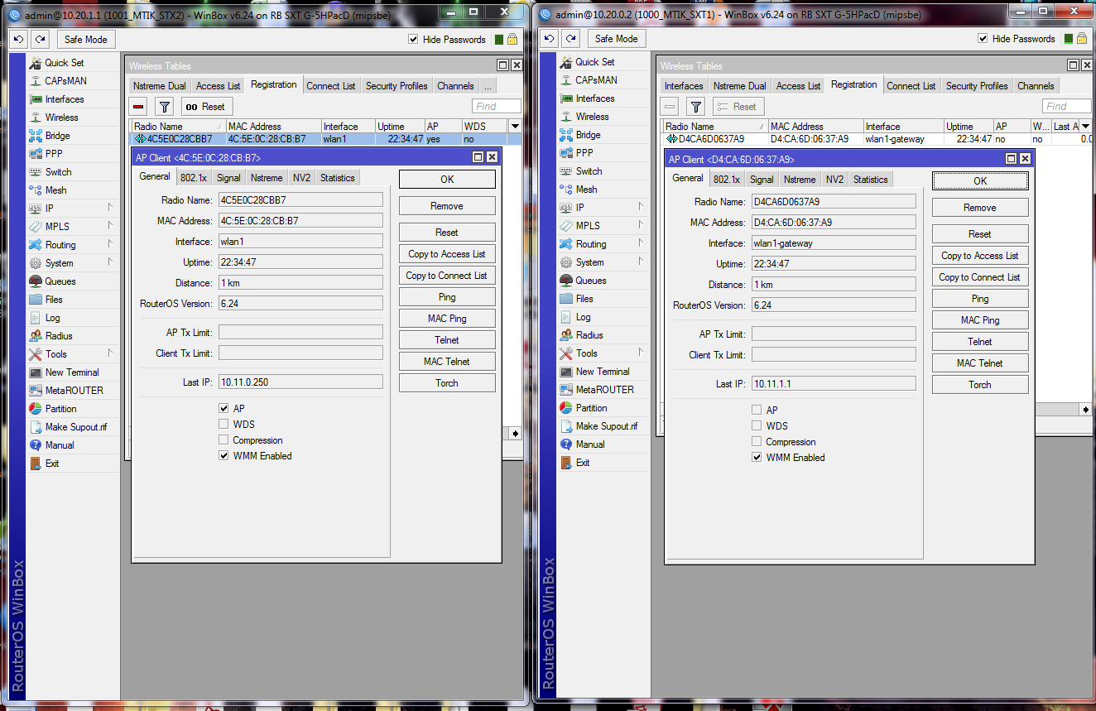
Task: Click Make Supout.rif in right WinBox window
Action: click(607, 426)
